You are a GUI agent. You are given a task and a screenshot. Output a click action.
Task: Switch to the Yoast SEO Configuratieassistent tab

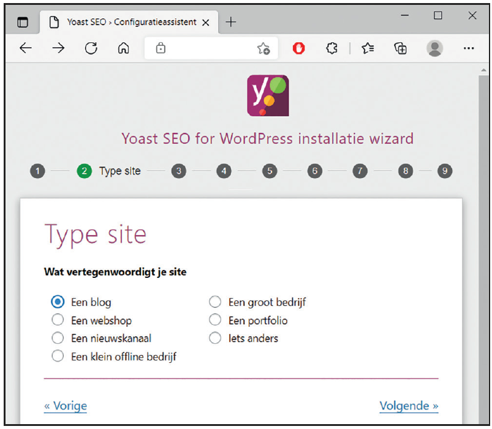129,22
